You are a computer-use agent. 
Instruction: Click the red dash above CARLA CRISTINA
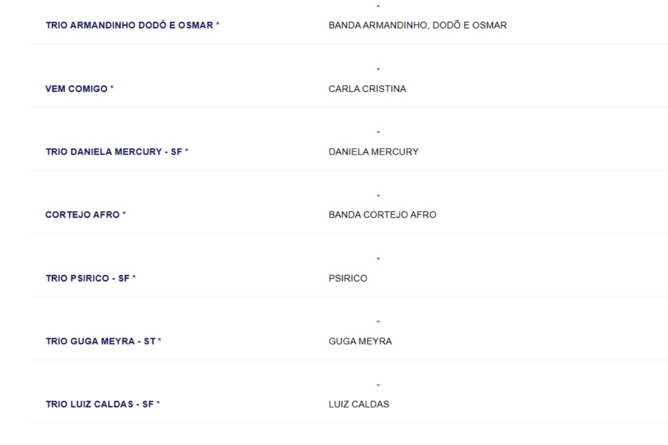click(x=378, y=69)
